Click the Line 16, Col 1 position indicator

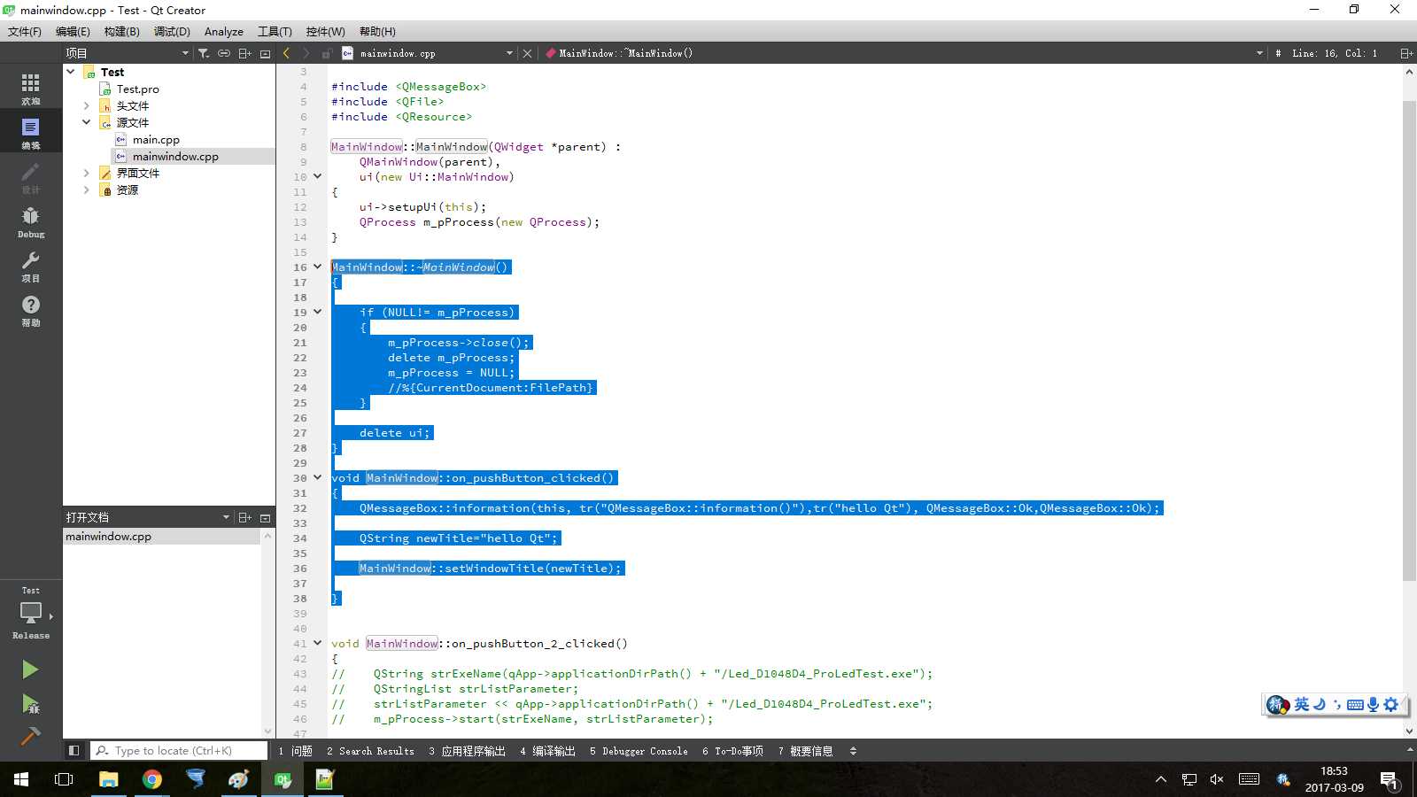click(1334, 53)
